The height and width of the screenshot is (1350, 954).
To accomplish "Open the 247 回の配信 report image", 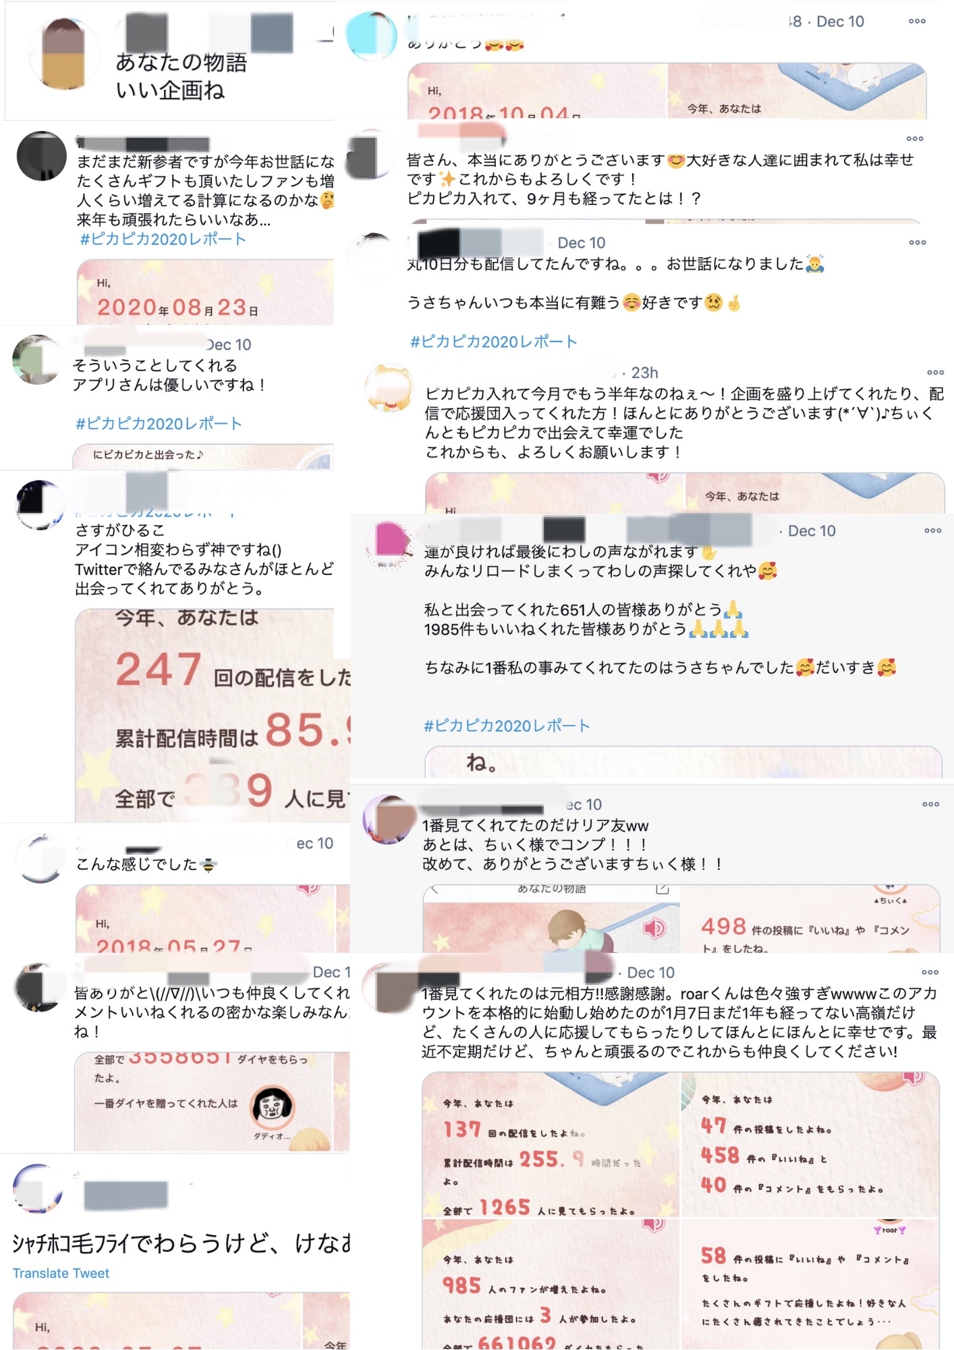I will tap(213, 715).
